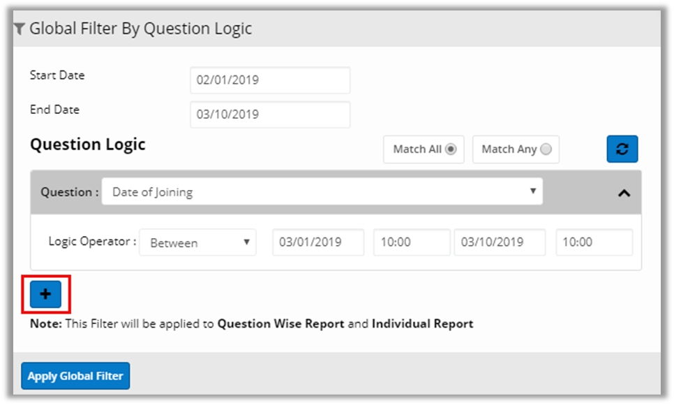
Task: Click the End Date label
Action: 54,110
